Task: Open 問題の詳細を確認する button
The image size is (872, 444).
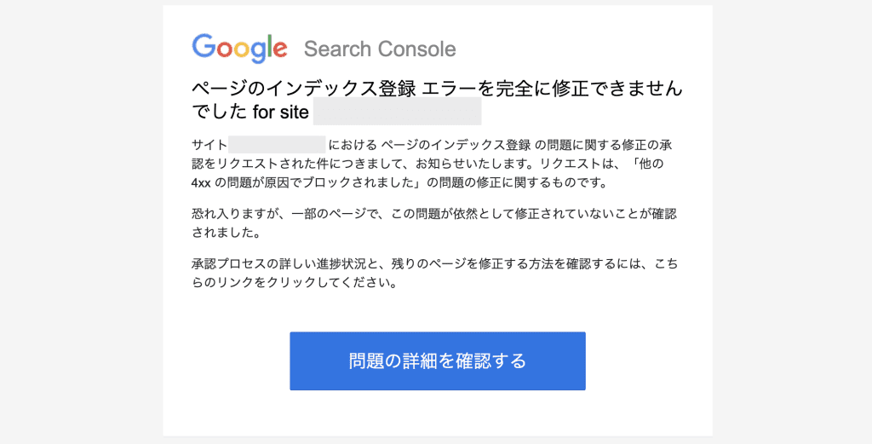Action: (438, 361)
